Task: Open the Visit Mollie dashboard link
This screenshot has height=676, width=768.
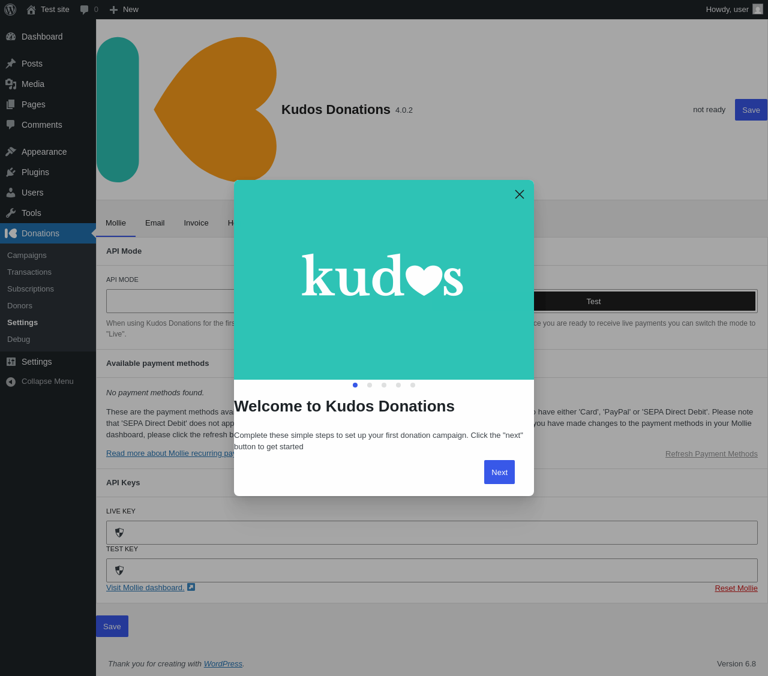Action: click(x=145, y=588)
